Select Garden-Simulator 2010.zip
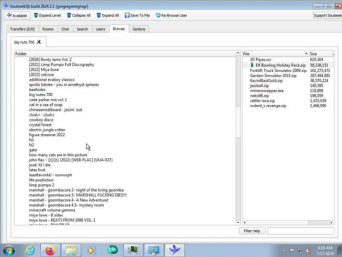342x257 pixels. (273, 76)
